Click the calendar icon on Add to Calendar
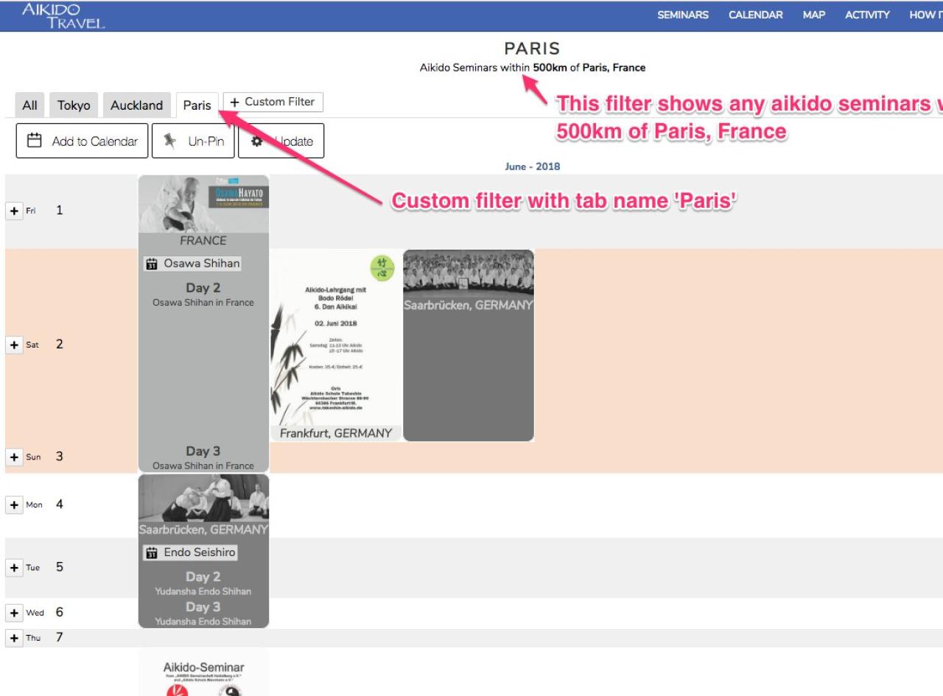 pos(34,141)
